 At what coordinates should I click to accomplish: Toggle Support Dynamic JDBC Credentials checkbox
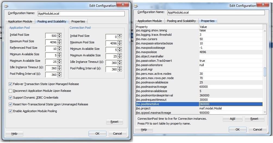tap(11, 97)
